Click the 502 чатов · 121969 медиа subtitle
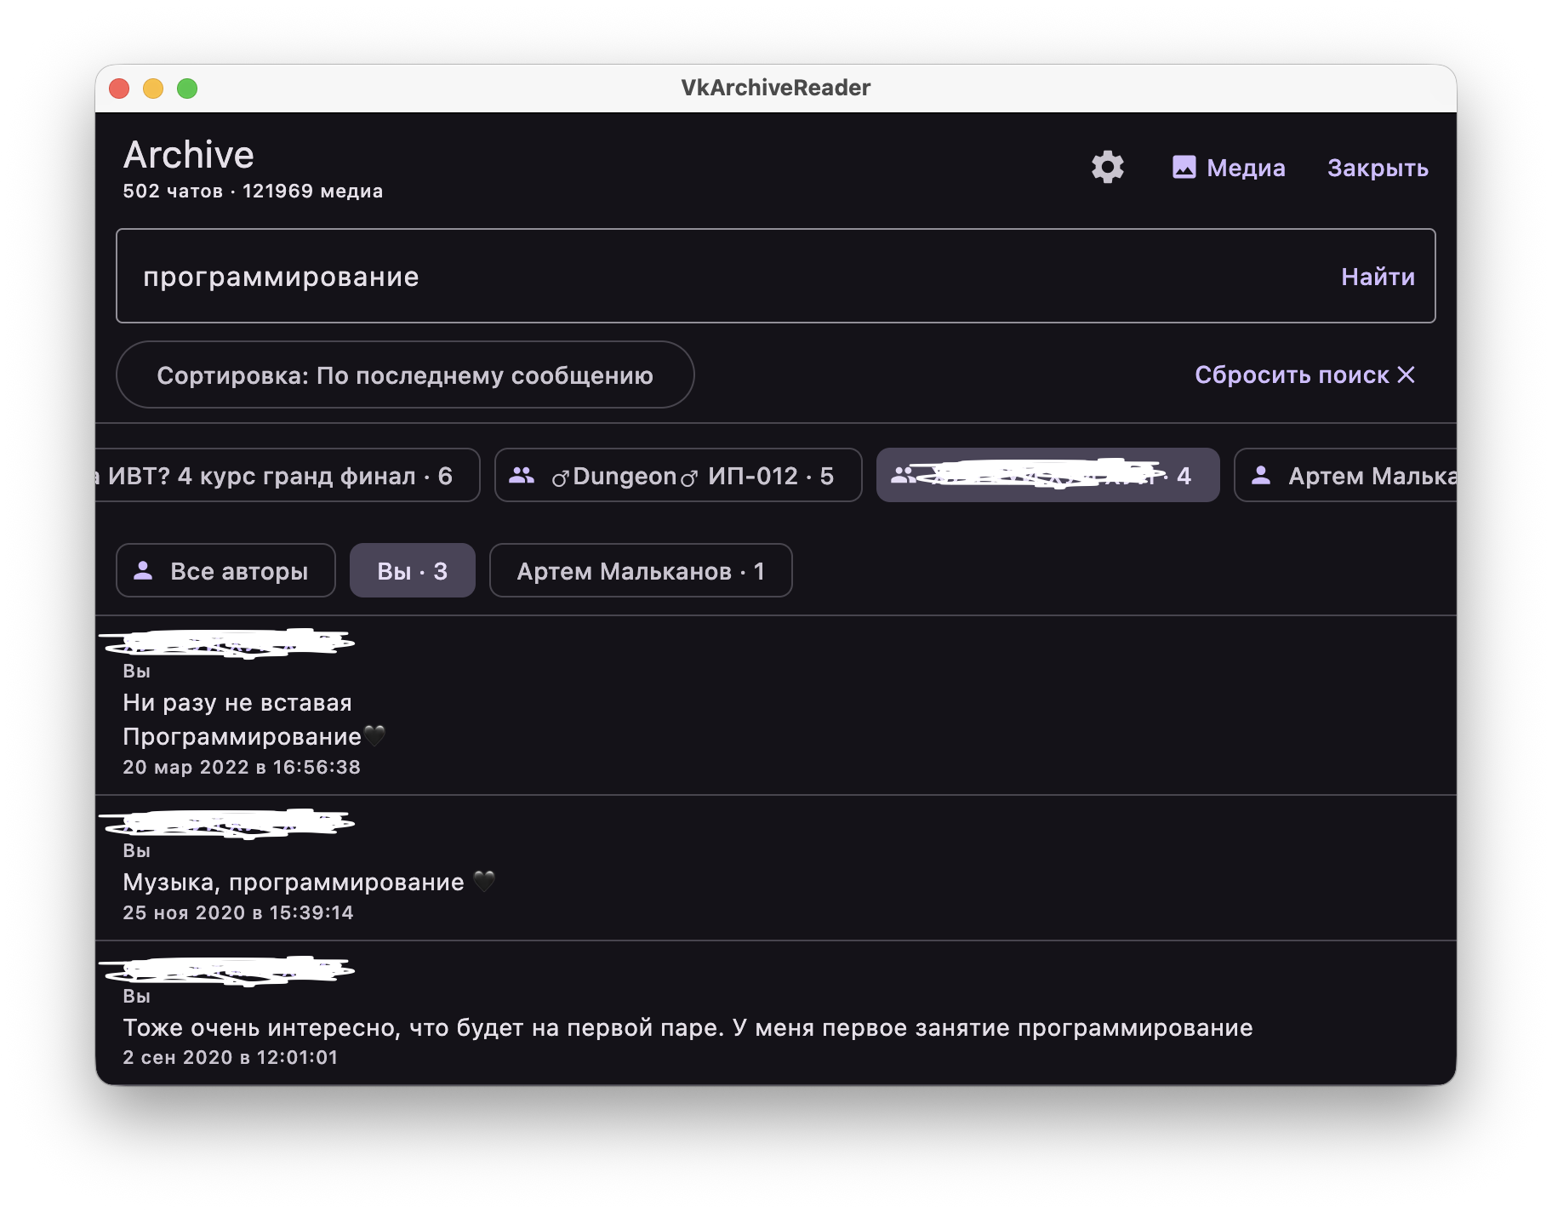 [x=253, y=191]
